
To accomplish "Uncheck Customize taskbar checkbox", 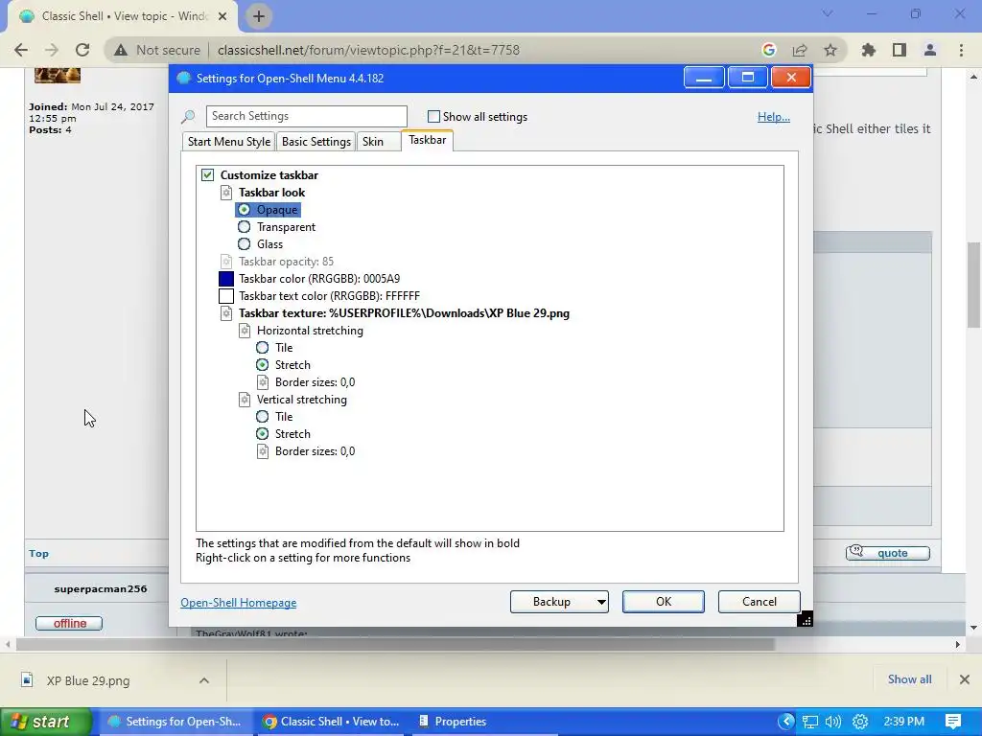I will pos(207,175).
